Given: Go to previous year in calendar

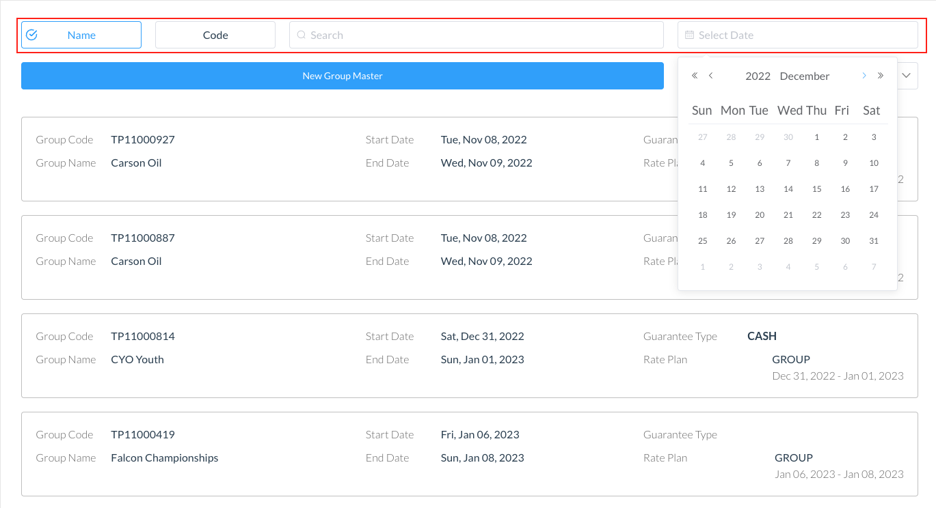Looking at the screenshot, I should point(695,76).
